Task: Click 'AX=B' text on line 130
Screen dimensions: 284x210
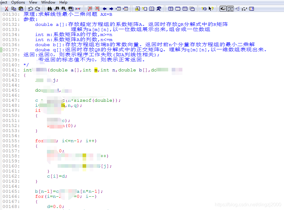Action: 106,14
